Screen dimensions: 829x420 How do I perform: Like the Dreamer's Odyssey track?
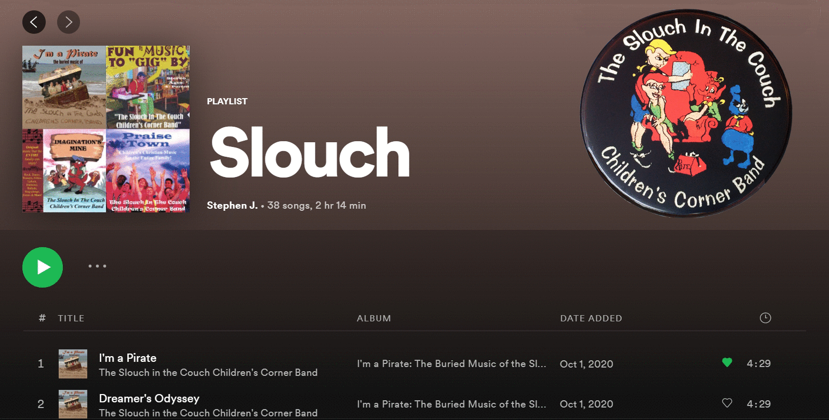tap(727, 403)
